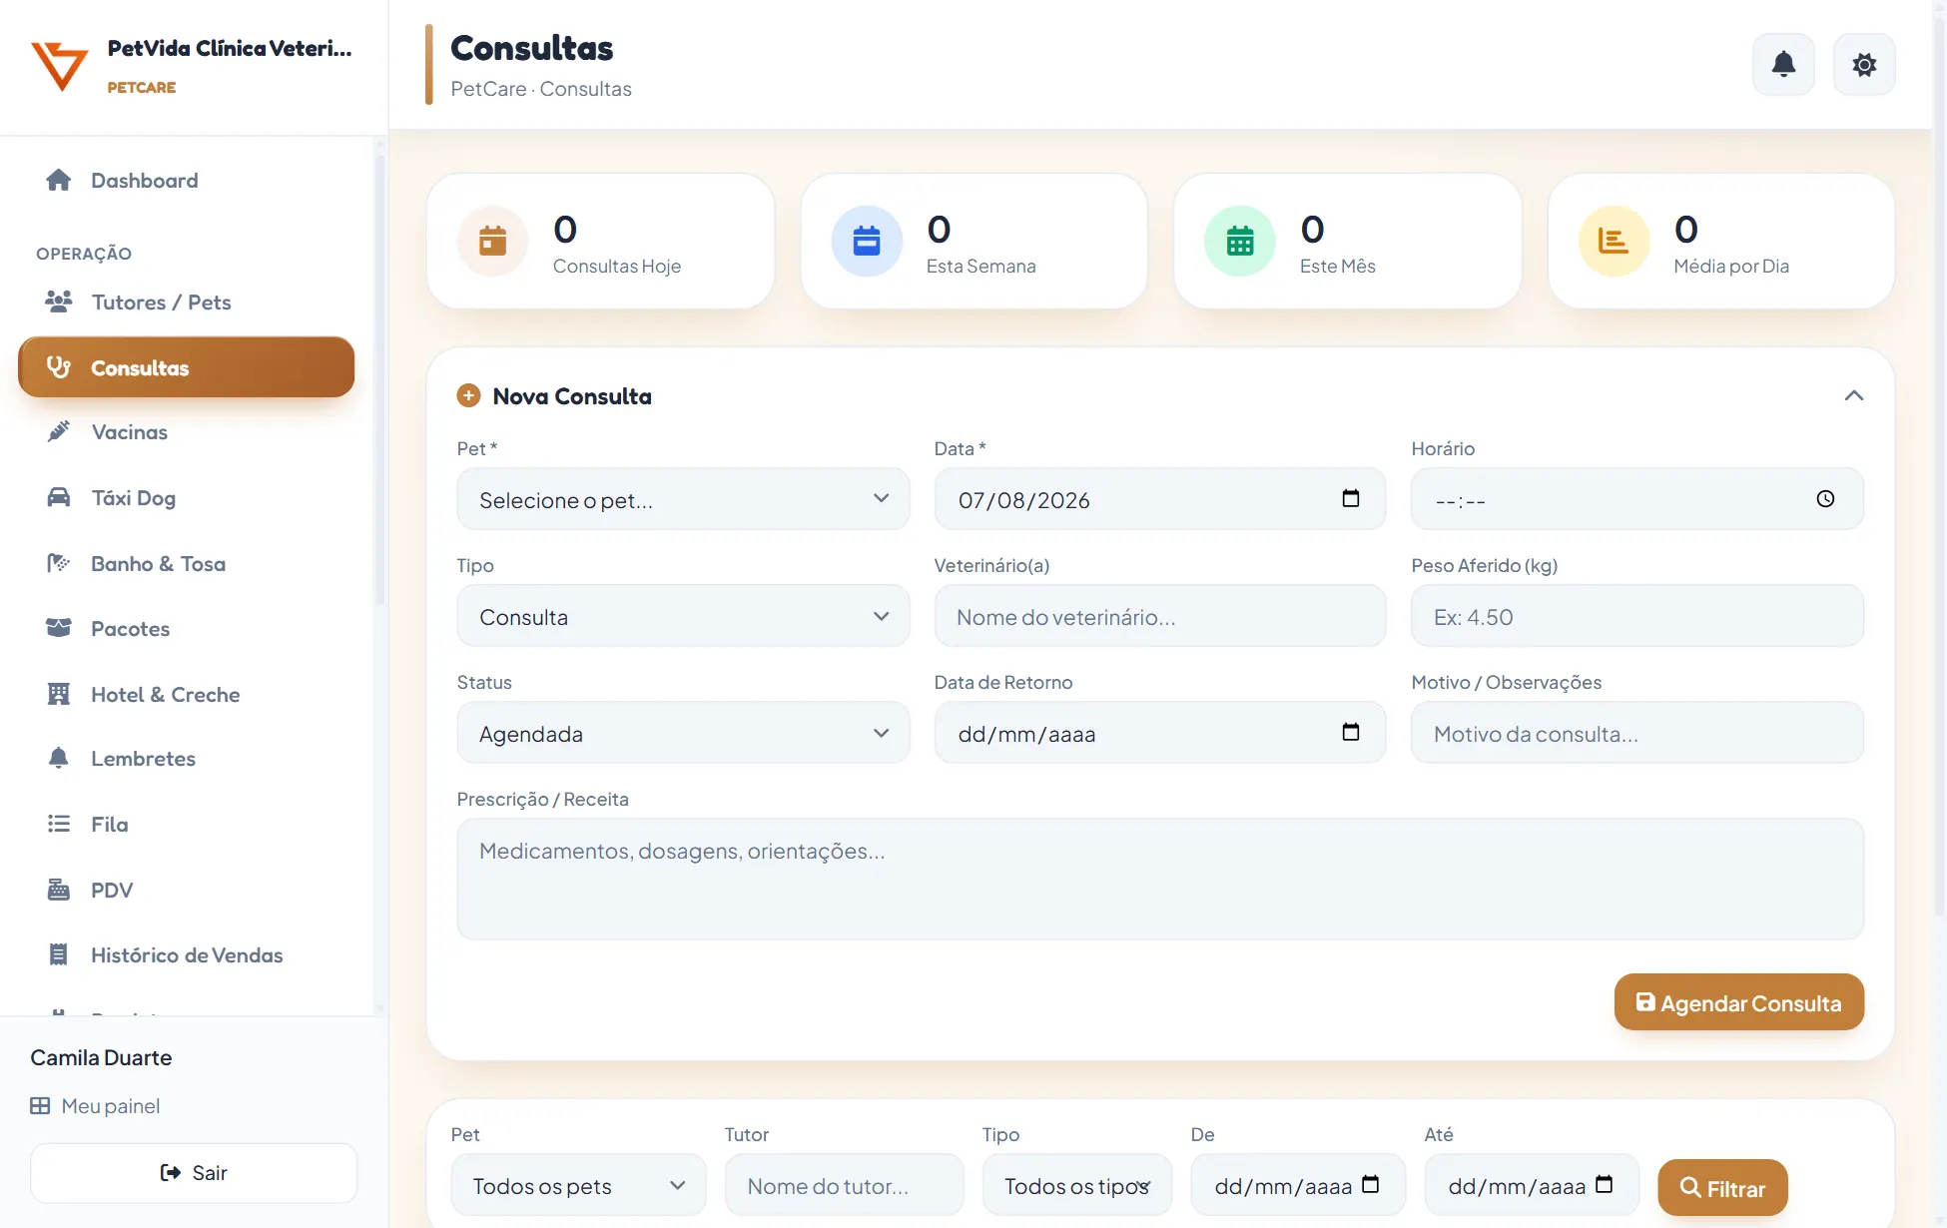
Task: Go to Dashboard in sidebar
Action: [187, 181]
